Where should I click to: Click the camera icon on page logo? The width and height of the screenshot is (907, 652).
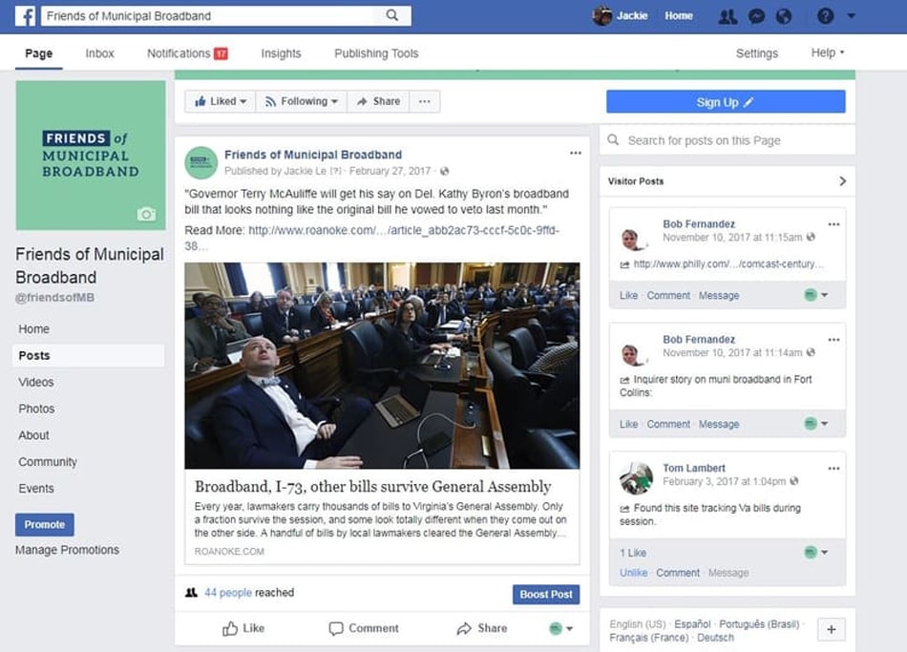(x=146, y=214)
